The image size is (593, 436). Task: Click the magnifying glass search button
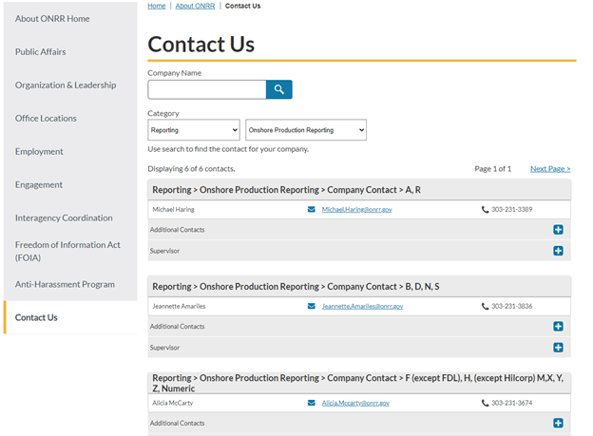coord(278,89)
